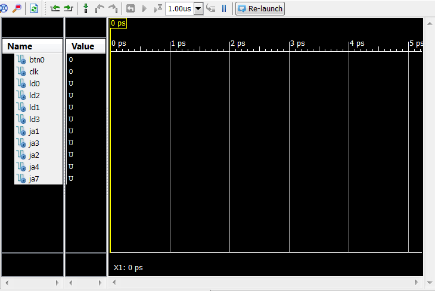Image resolution: width=435 pixels, height=291 pixels.
Task: Pause simulation with the break icon
Action: coord(224,8)
